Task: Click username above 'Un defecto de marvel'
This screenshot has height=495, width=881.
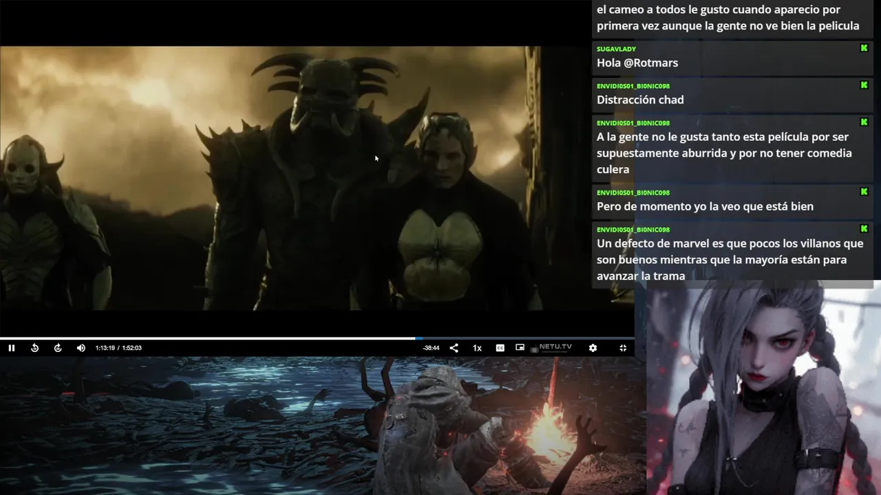Action: [x=633, y=230]
